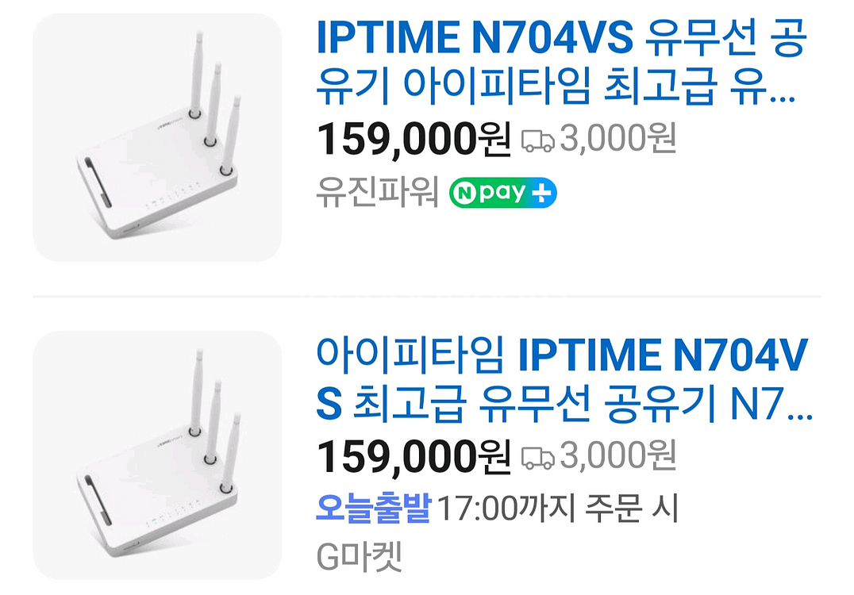
Task: Click the N logo circle in the Npay badge
Action: coord(466,191)
